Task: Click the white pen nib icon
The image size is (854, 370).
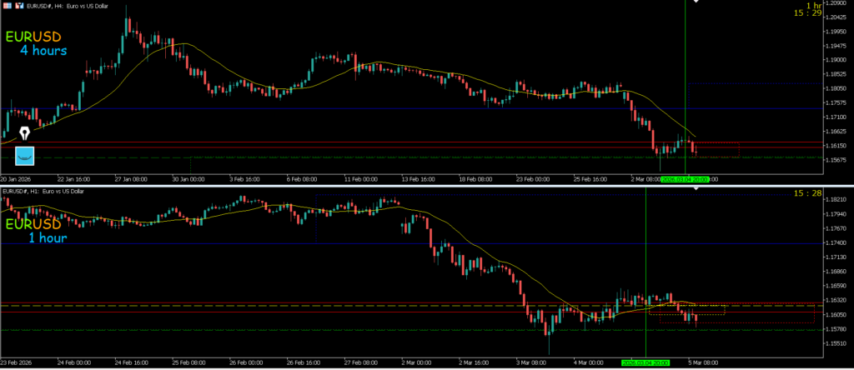Action: pyautogui.click(x=25, y=133)
